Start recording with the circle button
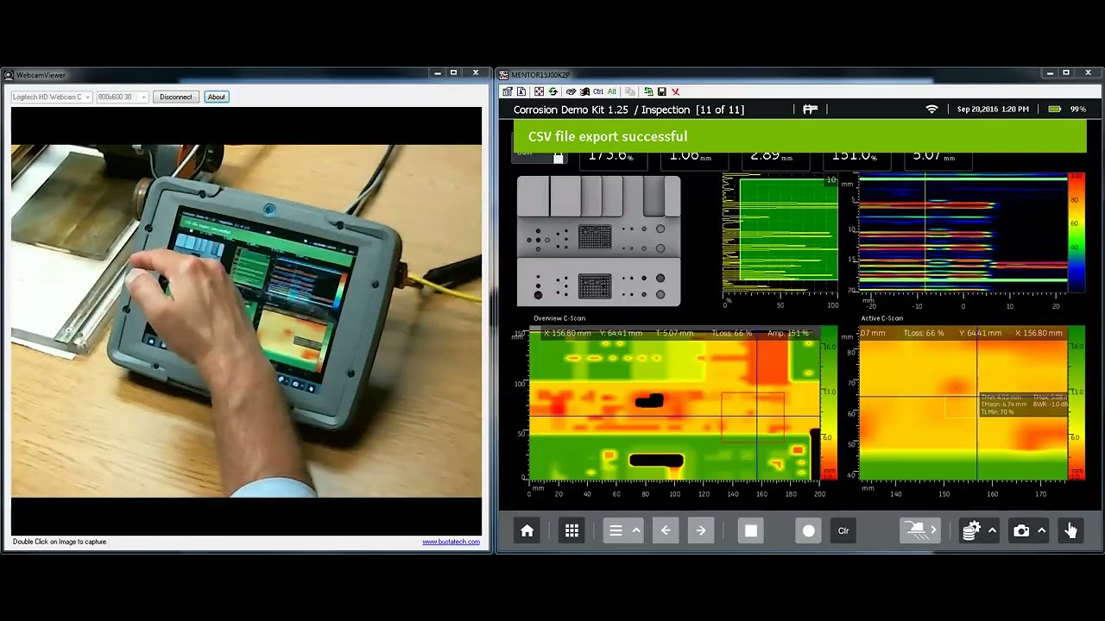Viewport: 1105px width, 621px height. pyautogui.click(x=809, y=530)
